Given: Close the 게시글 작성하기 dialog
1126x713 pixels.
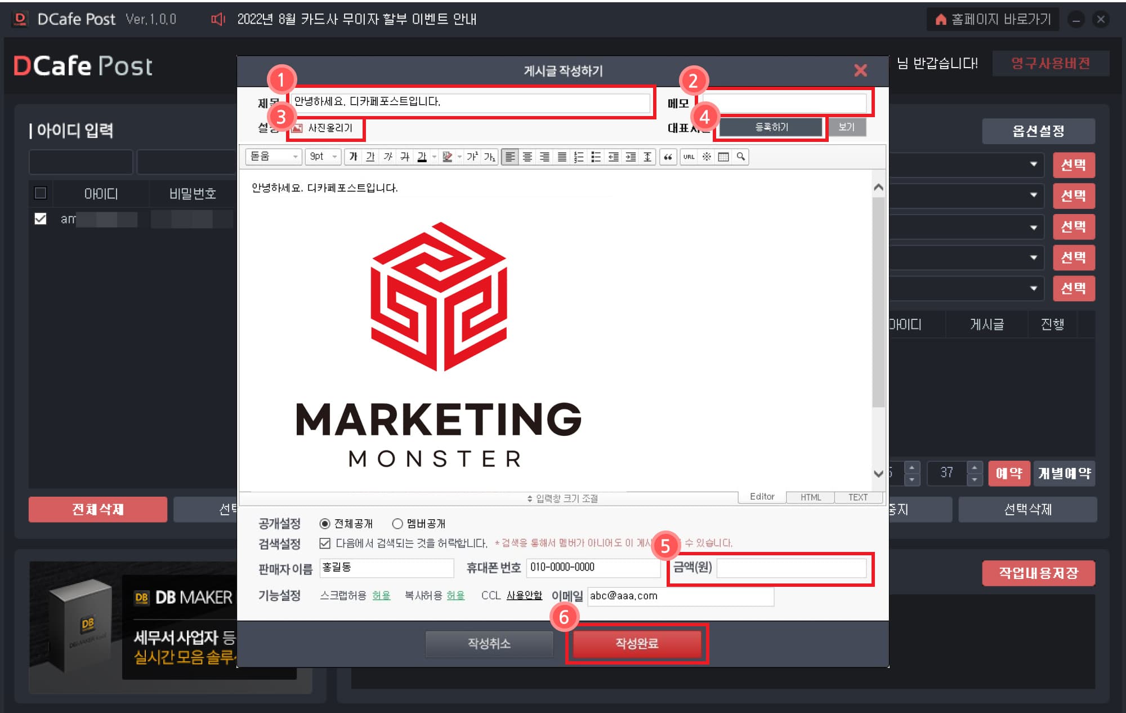Looking at the screenshot, I should click(860, 70).
